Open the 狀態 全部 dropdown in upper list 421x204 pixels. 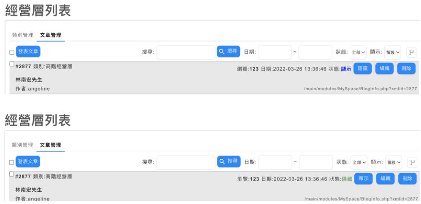pyautogui.click(x=358, y=52)
